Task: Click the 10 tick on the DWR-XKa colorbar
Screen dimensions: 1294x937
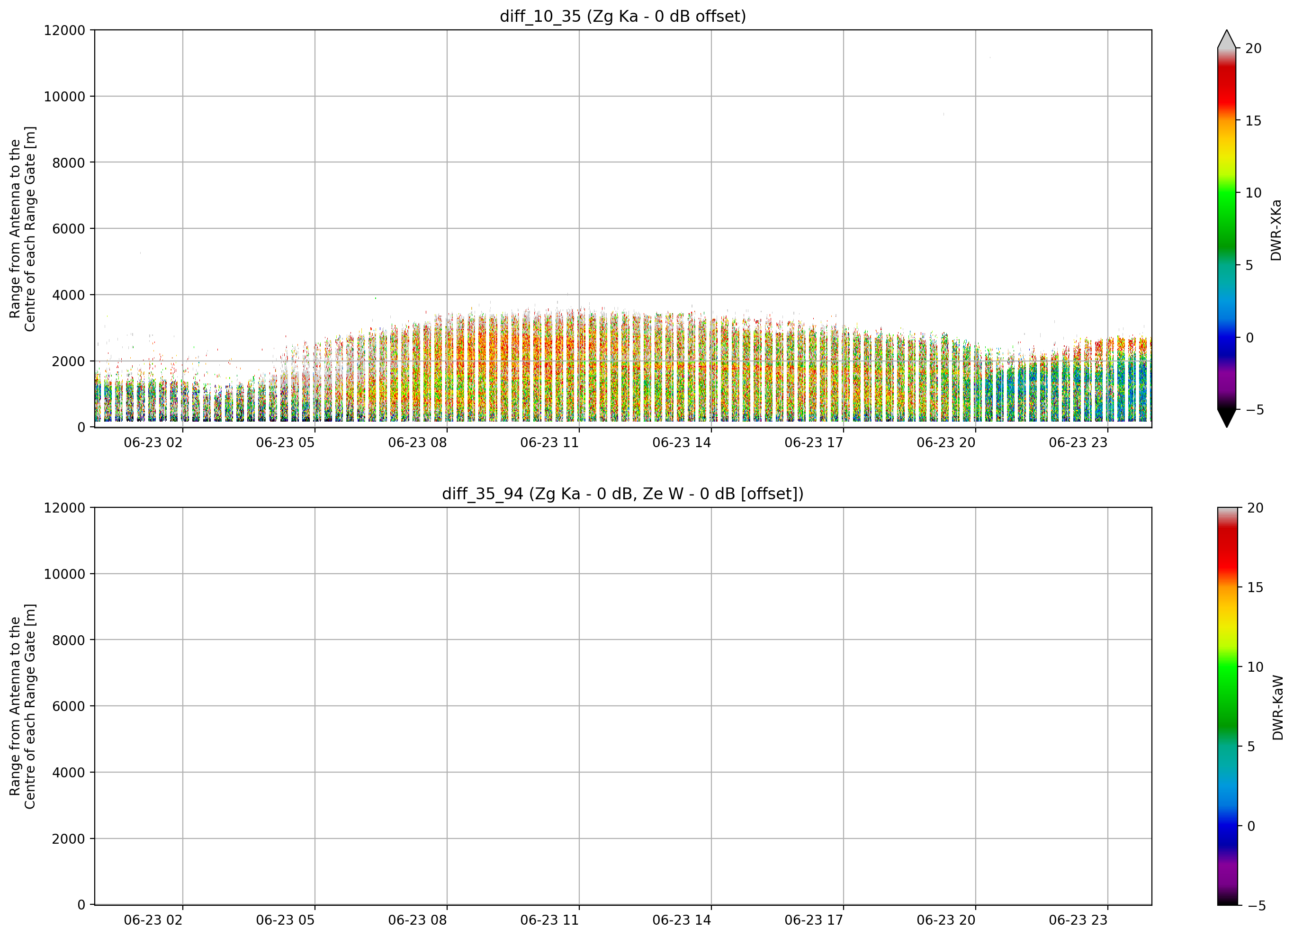Action: [1253, 193]
